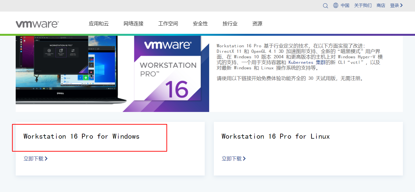
Task: Open the 按行业 navigation menu
Action: pos(230,24)
